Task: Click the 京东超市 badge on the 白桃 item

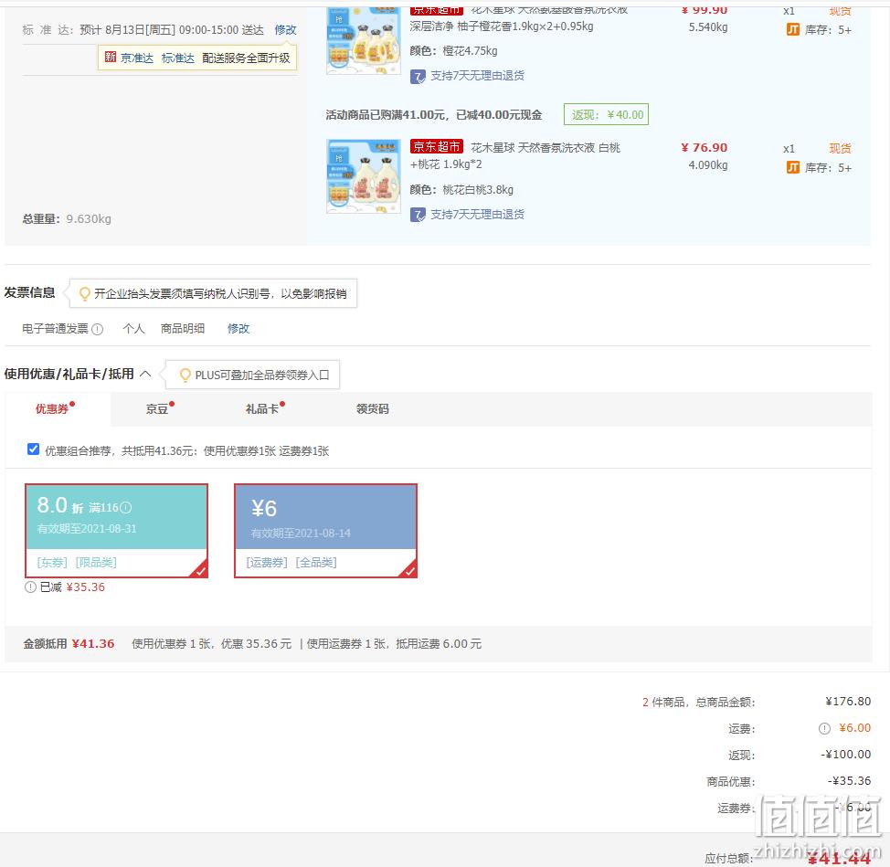Action: pos(437,147)
